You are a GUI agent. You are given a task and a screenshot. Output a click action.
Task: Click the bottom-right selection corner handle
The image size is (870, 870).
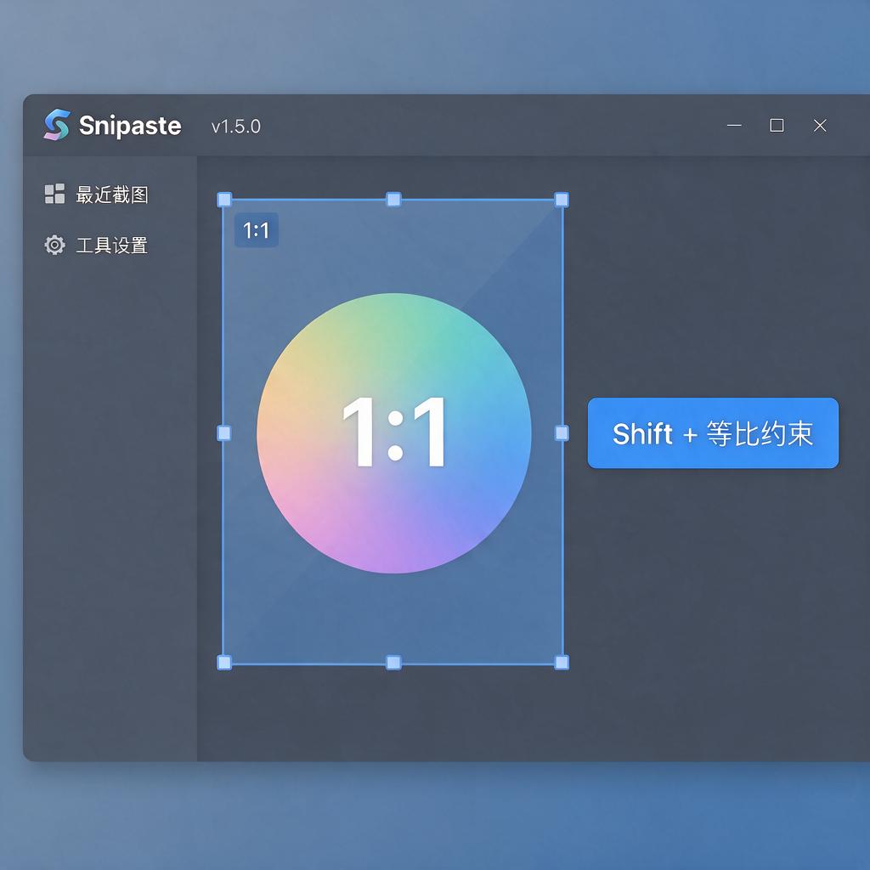click(562, 663)
